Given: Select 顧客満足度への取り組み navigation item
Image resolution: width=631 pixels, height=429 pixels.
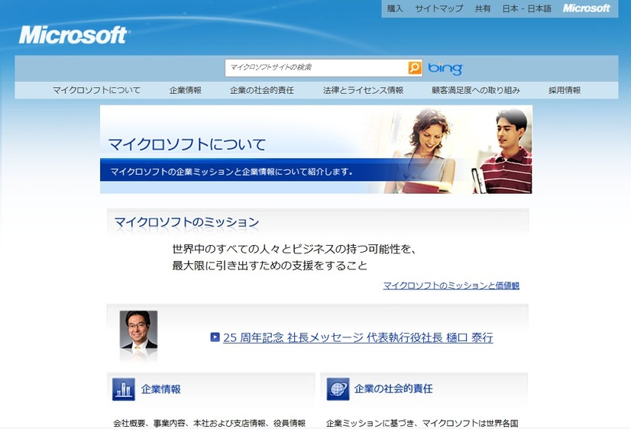Looking at the screenshot, I should click(x=475, y=90).
